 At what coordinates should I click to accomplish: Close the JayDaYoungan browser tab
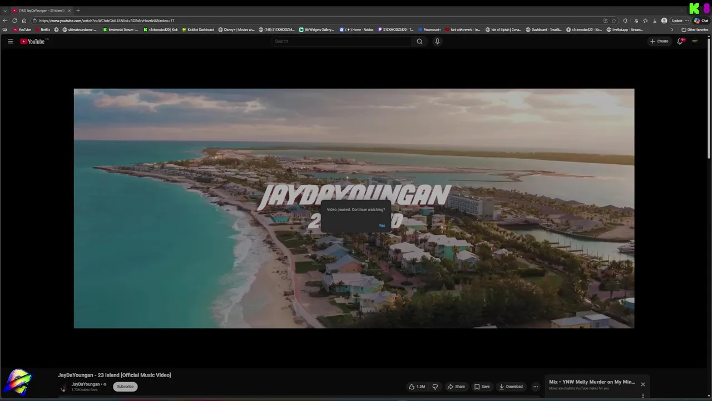click(69, 11)
